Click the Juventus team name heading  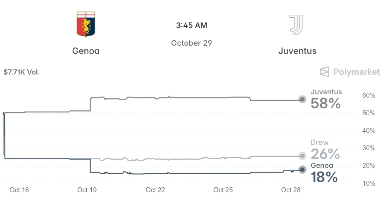(297, 51)
